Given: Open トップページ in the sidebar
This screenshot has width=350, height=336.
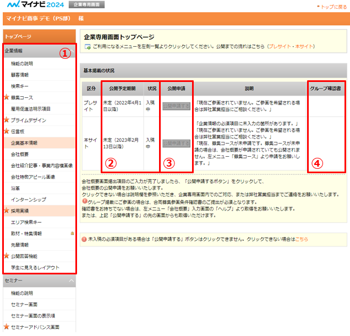Looking at the screenshot, I should (x=18, y=36).
